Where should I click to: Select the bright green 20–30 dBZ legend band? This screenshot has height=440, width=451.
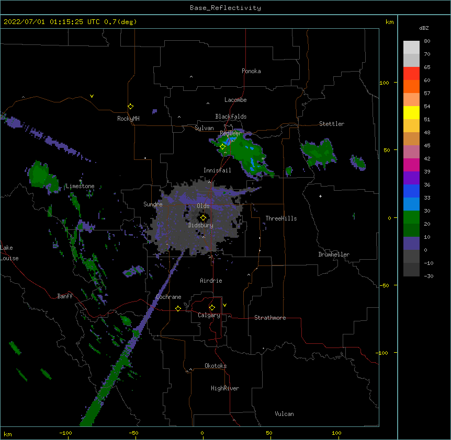coord(411,217)
